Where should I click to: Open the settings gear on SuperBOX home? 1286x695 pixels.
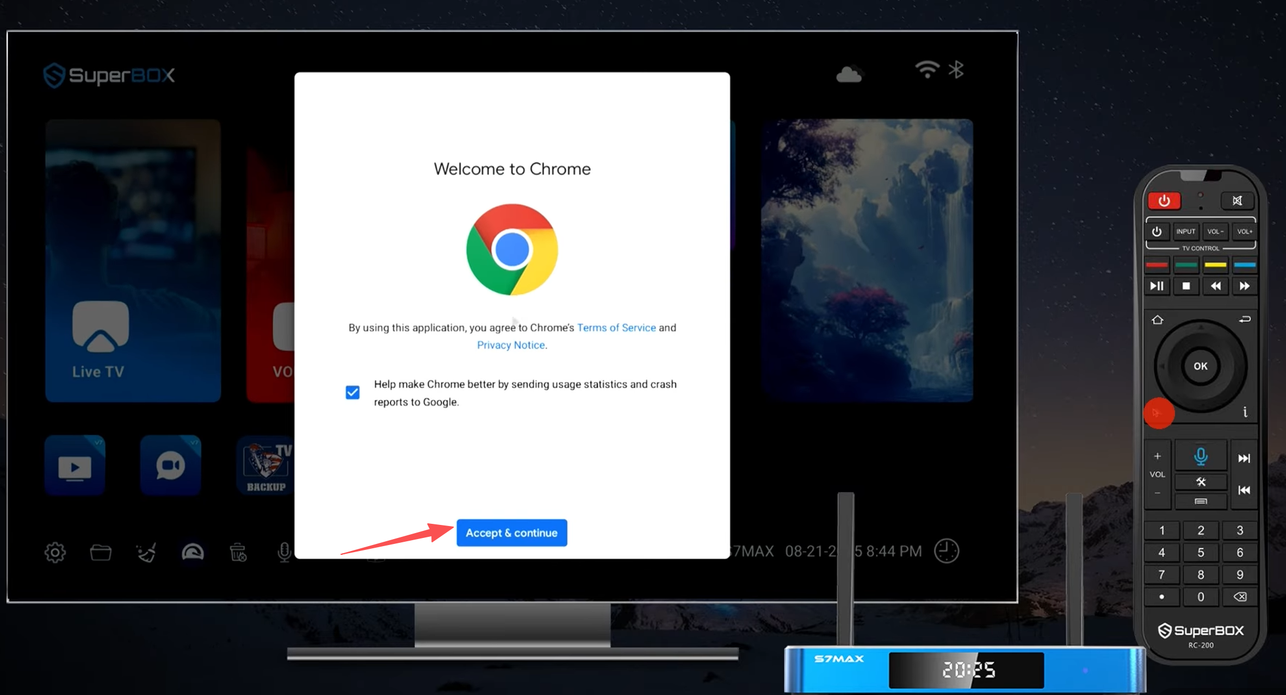(x=55, y=553)
